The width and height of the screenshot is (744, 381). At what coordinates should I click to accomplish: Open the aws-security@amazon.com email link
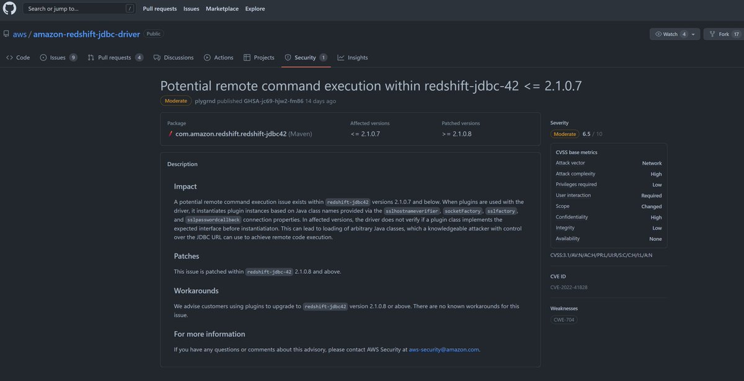coord(444,349)
